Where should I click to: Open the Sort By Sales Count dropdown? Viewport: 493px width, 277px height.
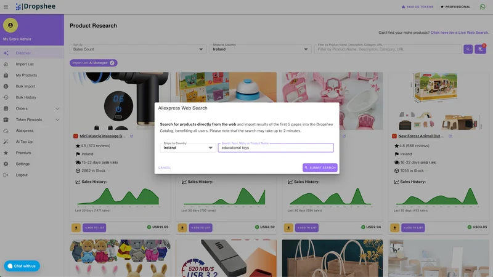click(x=138, y=49)
